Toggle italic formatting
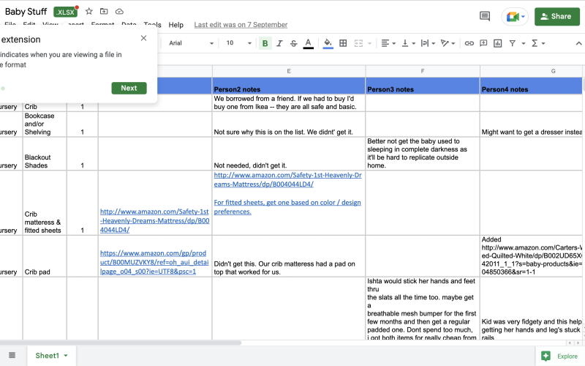Image resolution: width=585 pixels, height=366 pixels. (279, 43)
